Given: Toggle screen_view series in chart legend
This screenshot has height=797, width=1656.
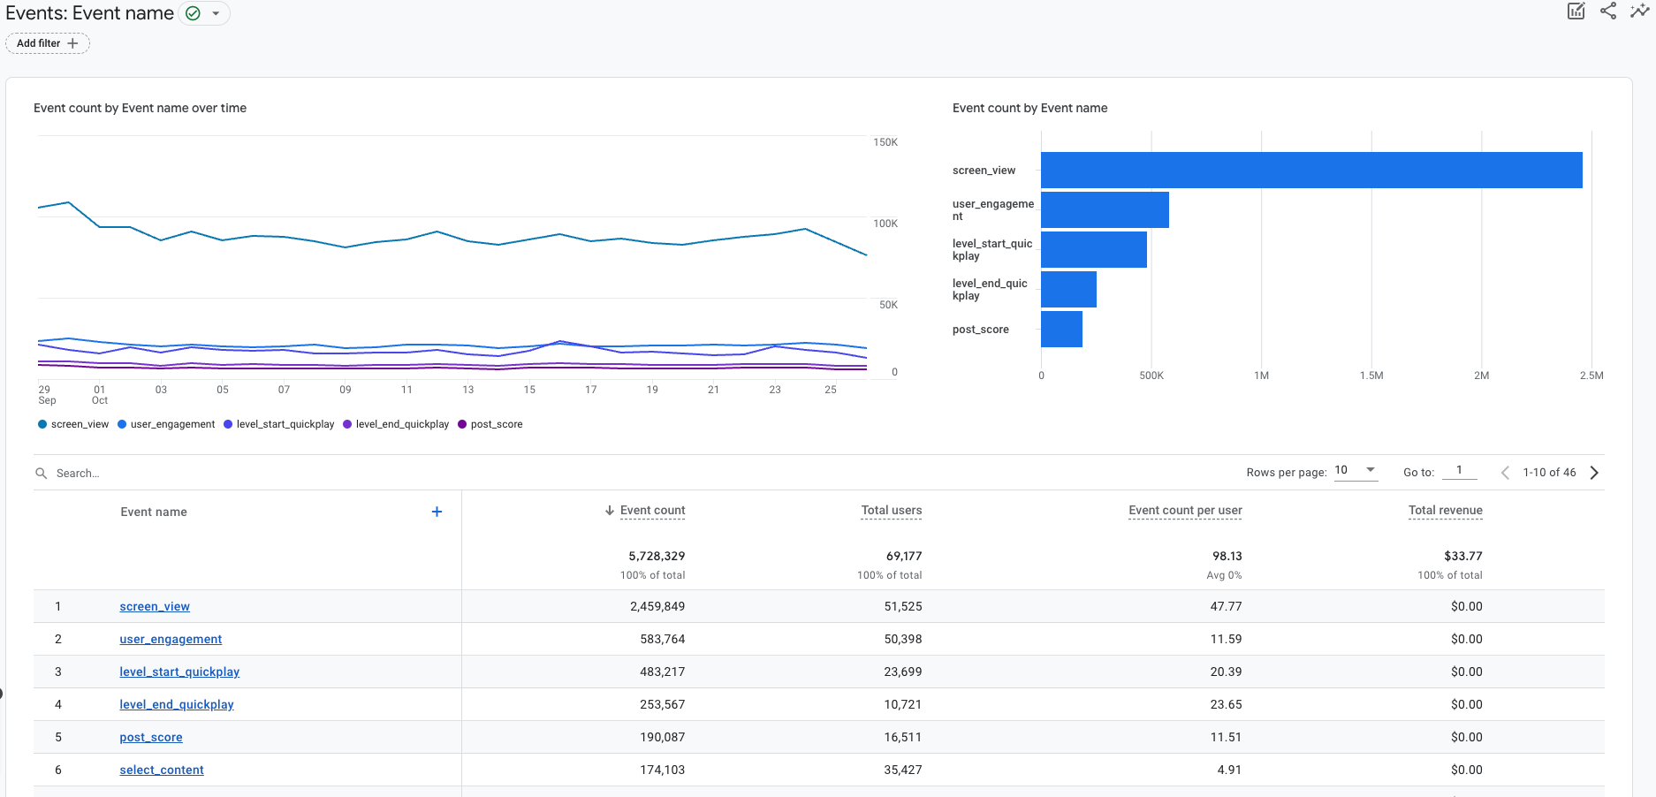Looking at the screenshot, I should 73,424.
